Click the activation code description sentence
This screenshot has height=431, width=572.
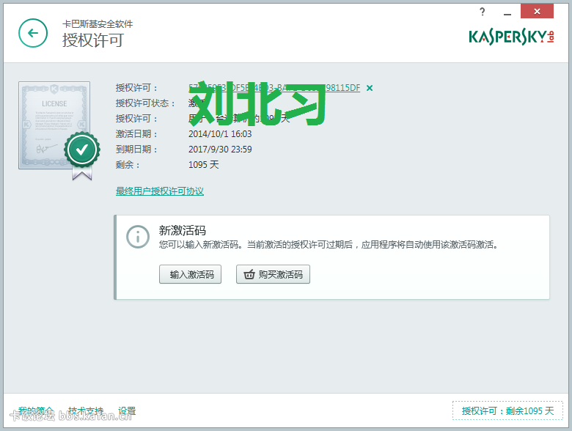[x=329, y=245]
